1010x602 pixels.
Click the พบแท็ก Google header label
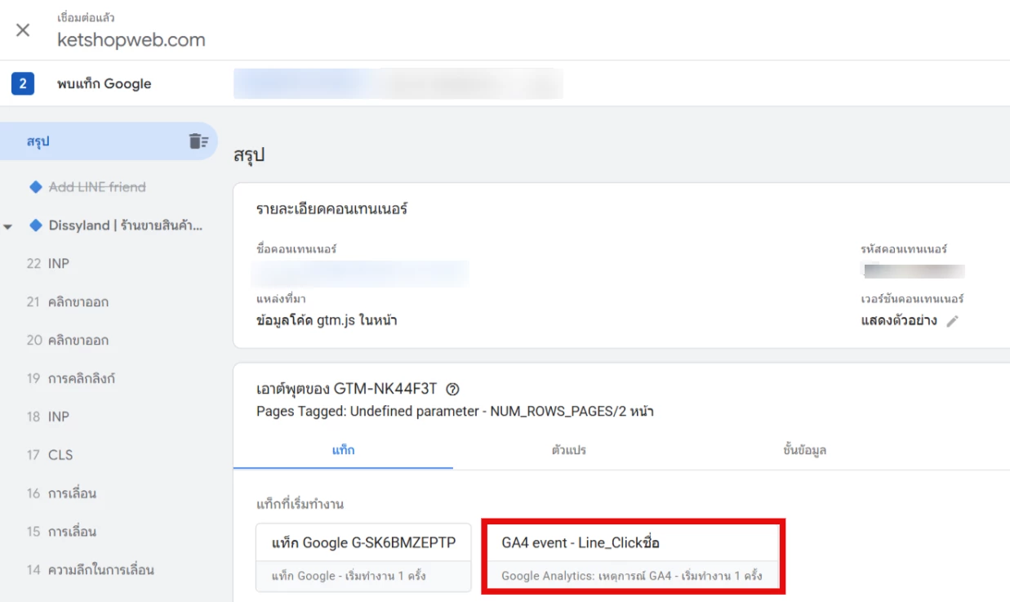(104, 84)
